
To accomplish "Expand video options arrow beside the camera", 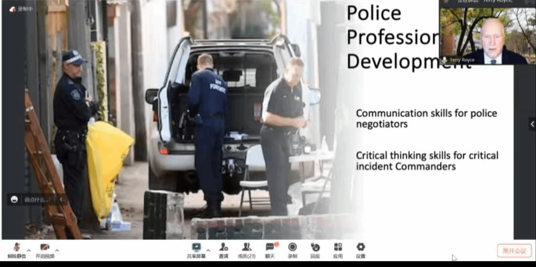I will (57, 250).
